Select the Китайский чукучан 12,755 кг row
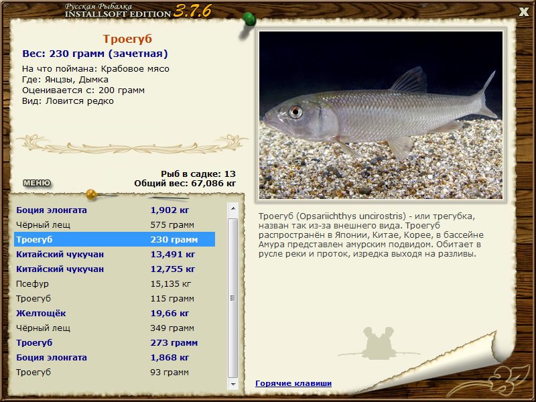The height and width of the screenshot is (402, 536). (115, 269)
